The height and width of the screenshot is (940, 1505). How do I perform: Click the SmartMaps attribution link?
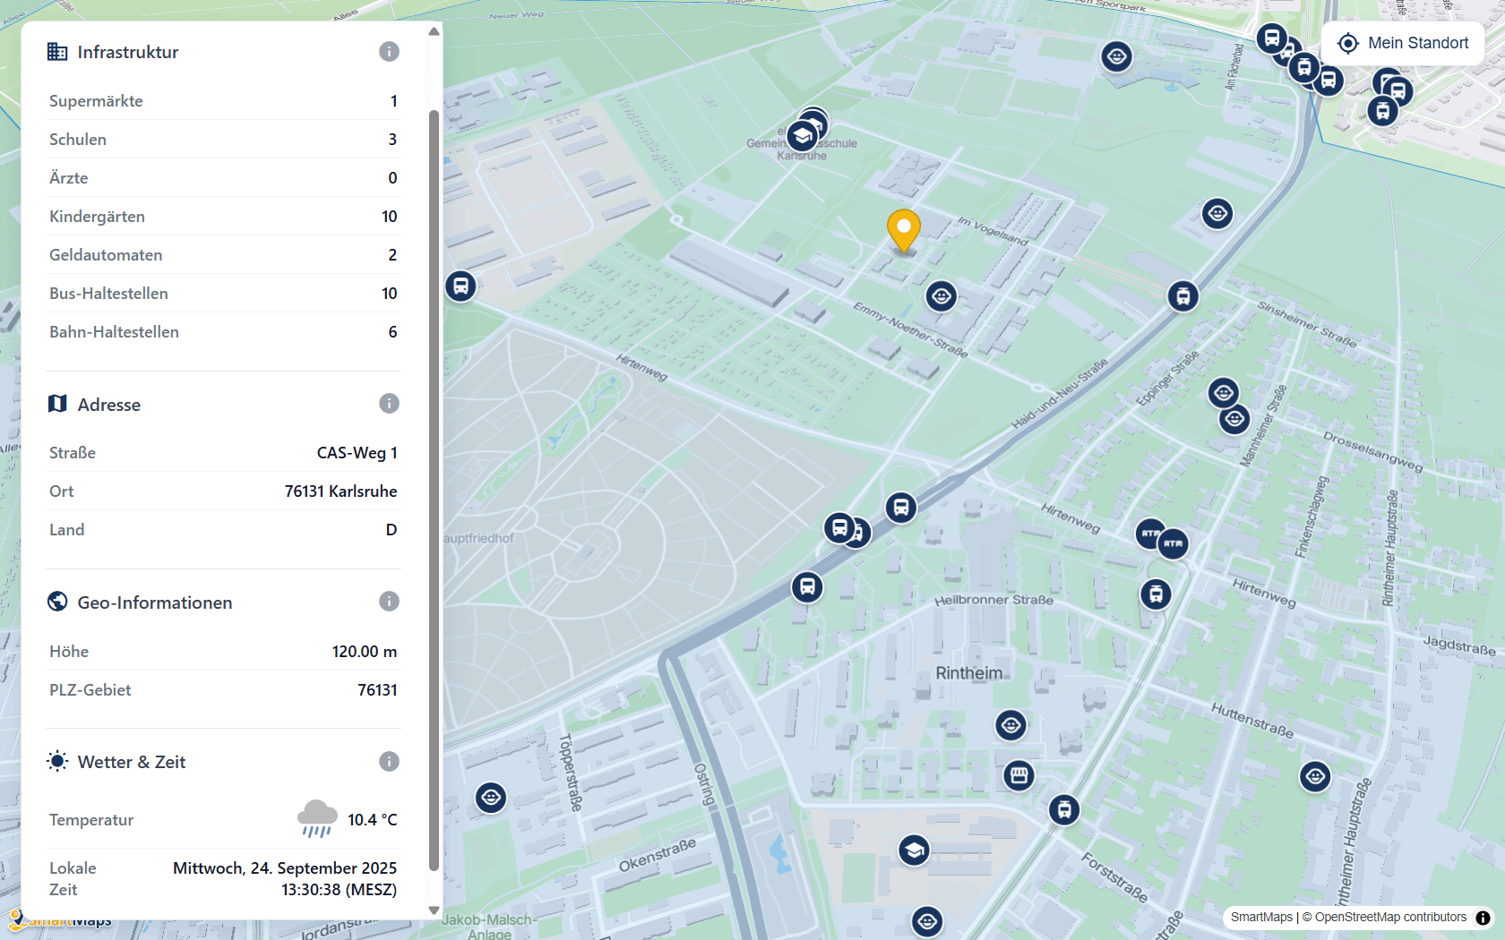(1260, 918)
